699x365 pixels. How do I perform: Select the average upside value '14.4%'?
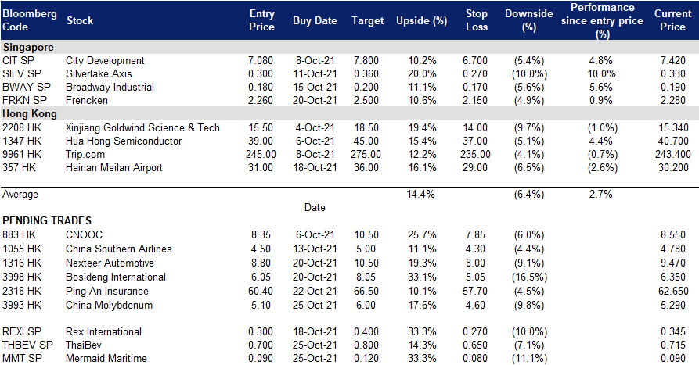[x=421, y=194]
